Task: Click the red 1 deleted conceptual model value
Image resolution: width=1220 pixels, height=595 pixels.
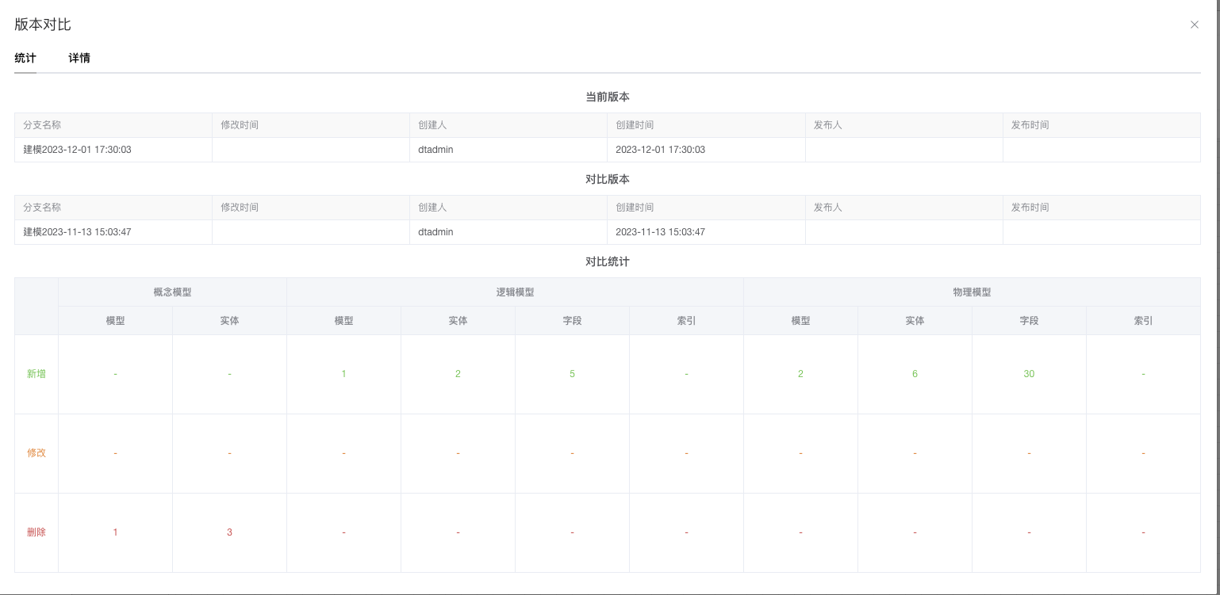Action: pos(115,532)
